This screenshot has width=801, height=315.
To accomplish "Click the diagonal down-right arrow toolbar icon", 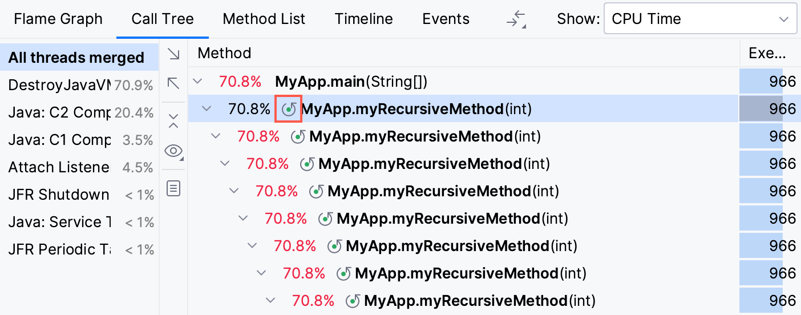I will [x=173, y=54].
